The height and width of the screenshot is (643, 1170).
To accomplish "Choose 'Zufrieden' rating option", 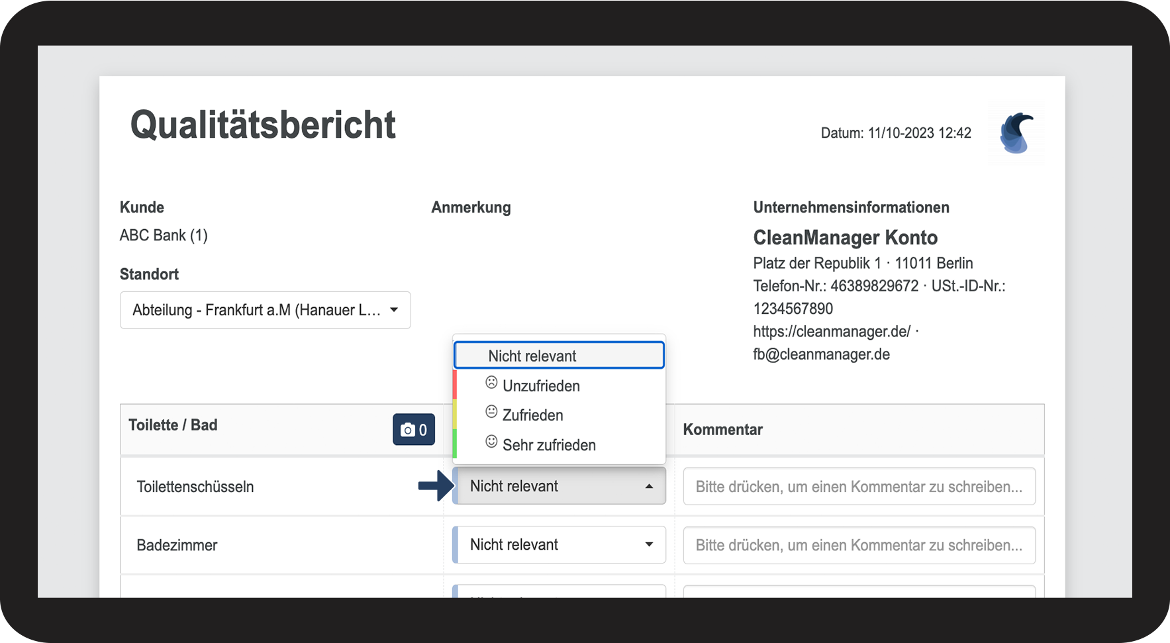I will 559,415.
